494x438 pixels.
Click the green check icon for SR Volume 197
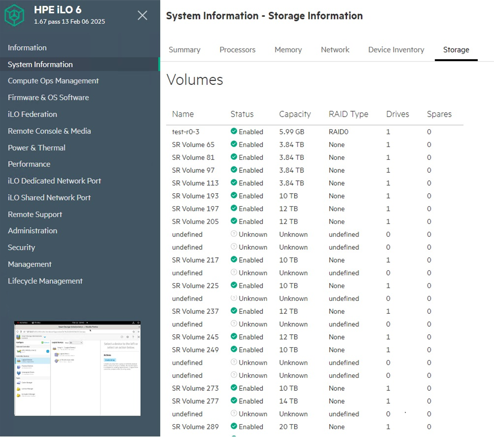coord(234,208)
